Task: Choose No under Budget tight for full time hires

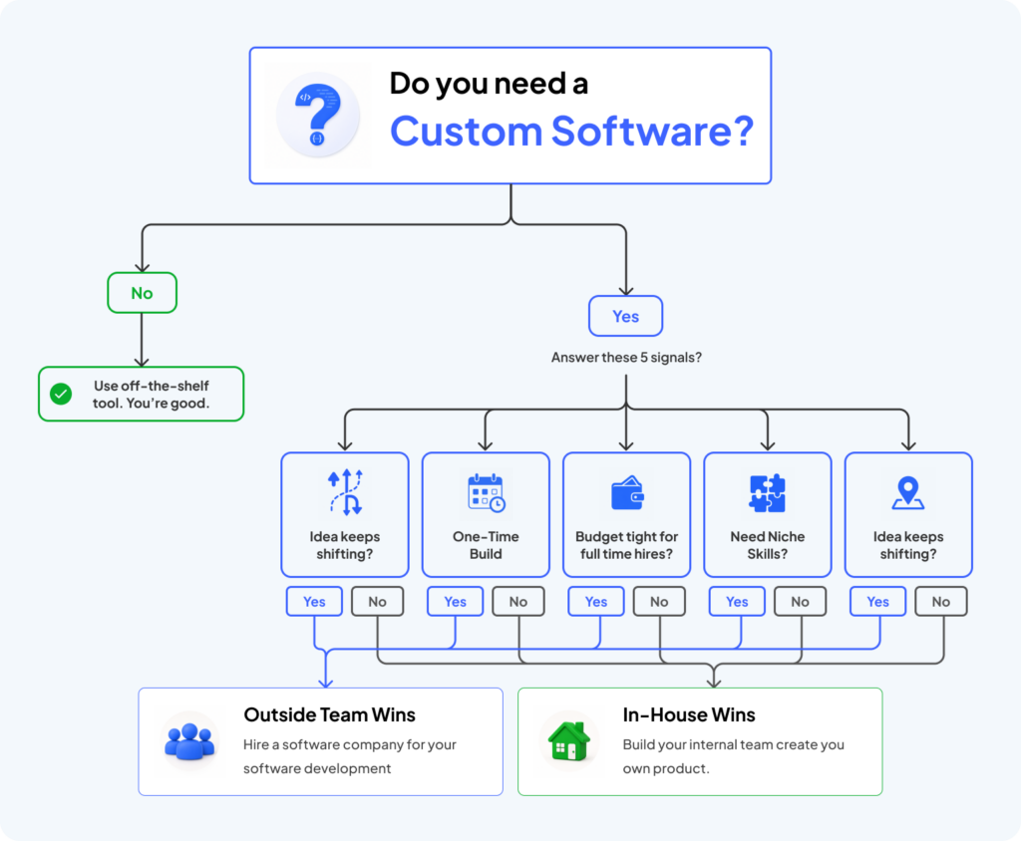Action: point(660,602)
